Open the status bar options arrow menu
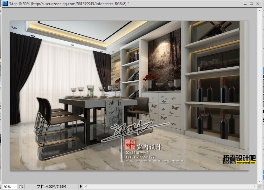The image size is (264, 190). tap(81, 186)
